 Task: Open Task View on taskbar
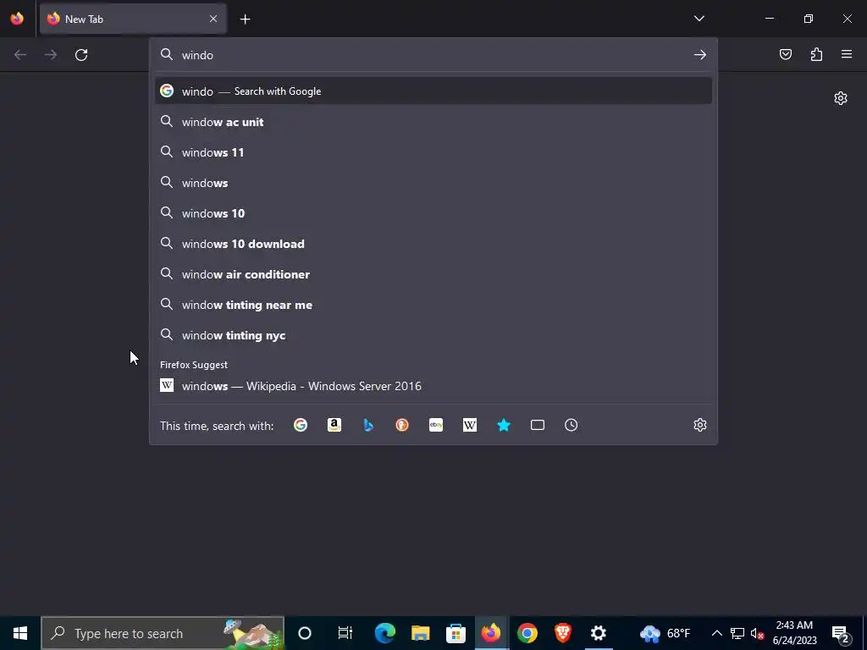[x=345, y=633]
